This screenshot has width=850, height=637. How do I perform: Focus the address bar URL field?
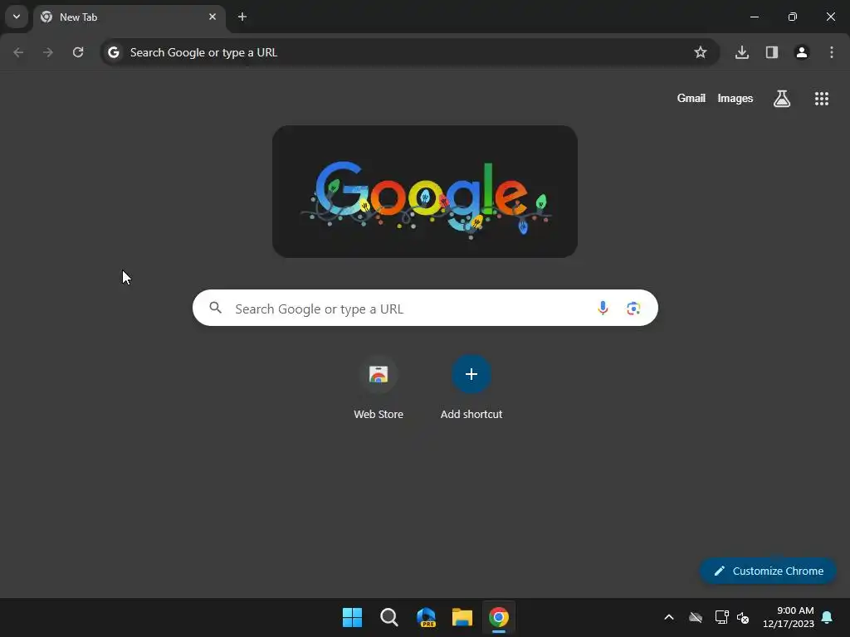pyautogui.click(x=409, y=52)
